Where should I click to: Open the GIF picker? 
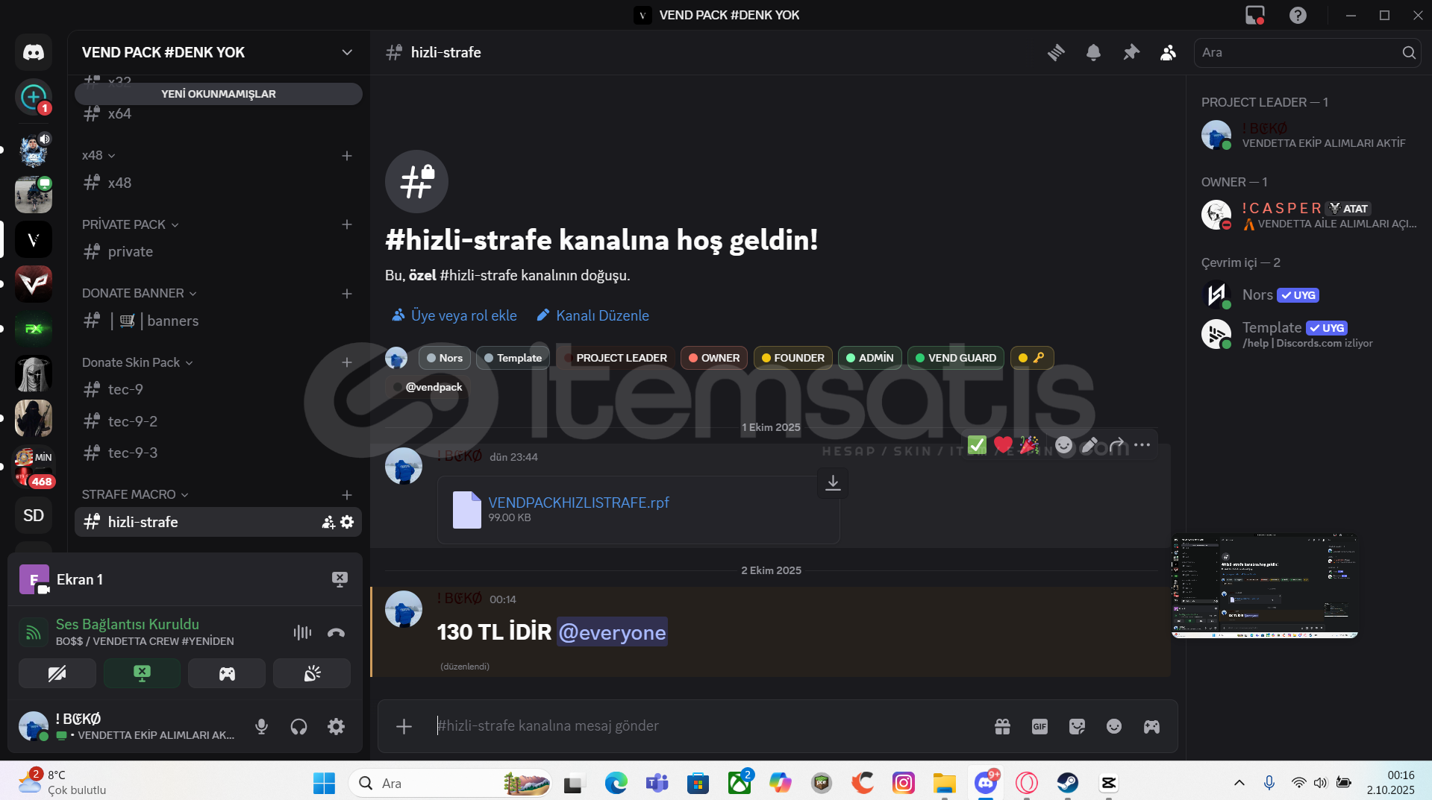point(1039,726)
